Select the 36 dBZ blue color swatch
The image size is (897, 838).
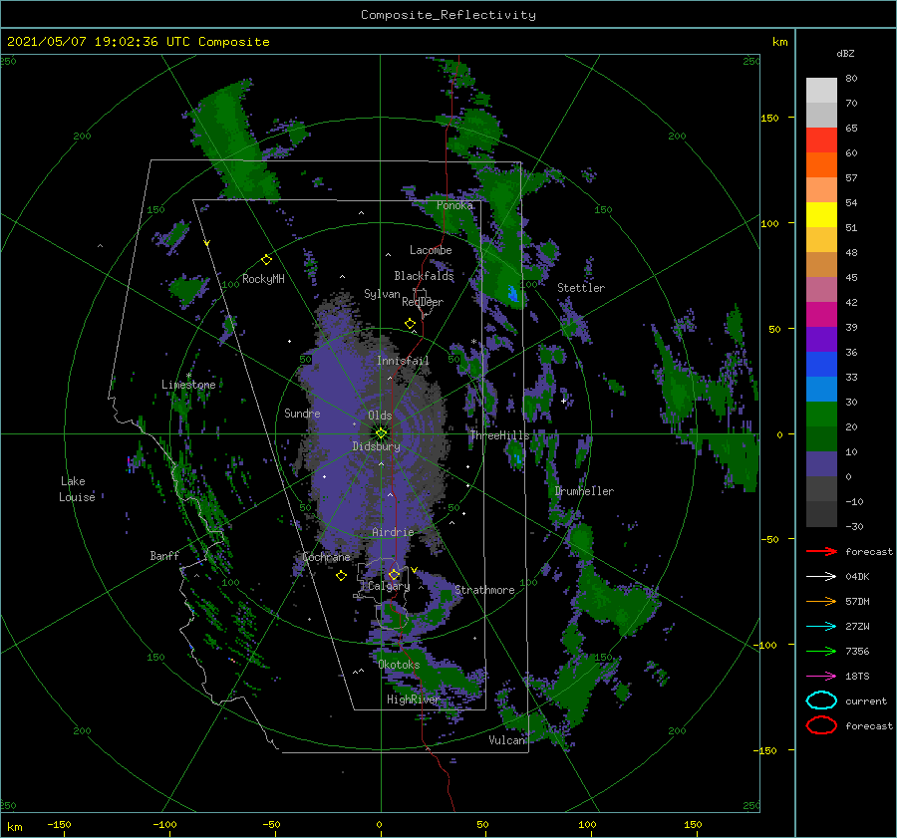(821, 365)
